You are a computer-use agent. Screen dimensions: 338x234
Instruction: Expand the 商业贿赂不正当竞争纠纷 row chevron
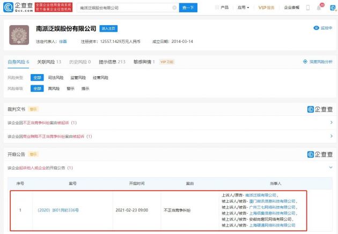pyautogui.click(x=332, y=136)
